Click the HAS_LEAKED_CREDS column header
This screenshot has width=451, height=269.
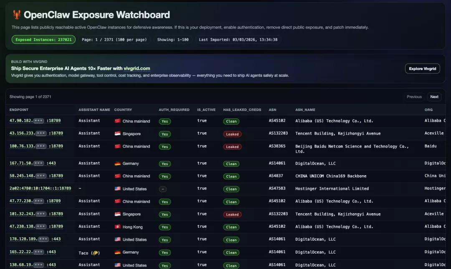click(x=242, y=110)
